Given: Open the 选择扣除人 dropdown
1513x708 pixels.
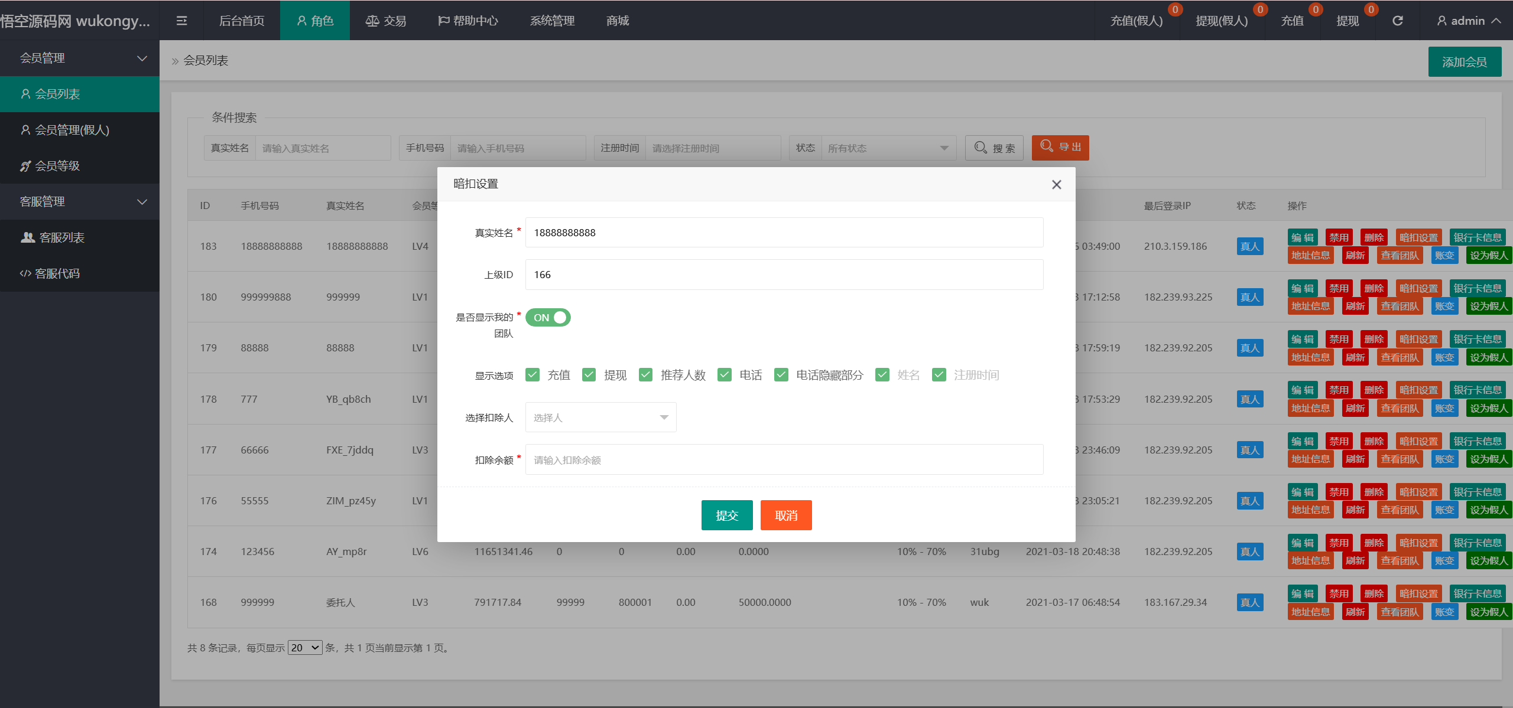Looking at the screenshot, I should [x=600, y=417].
